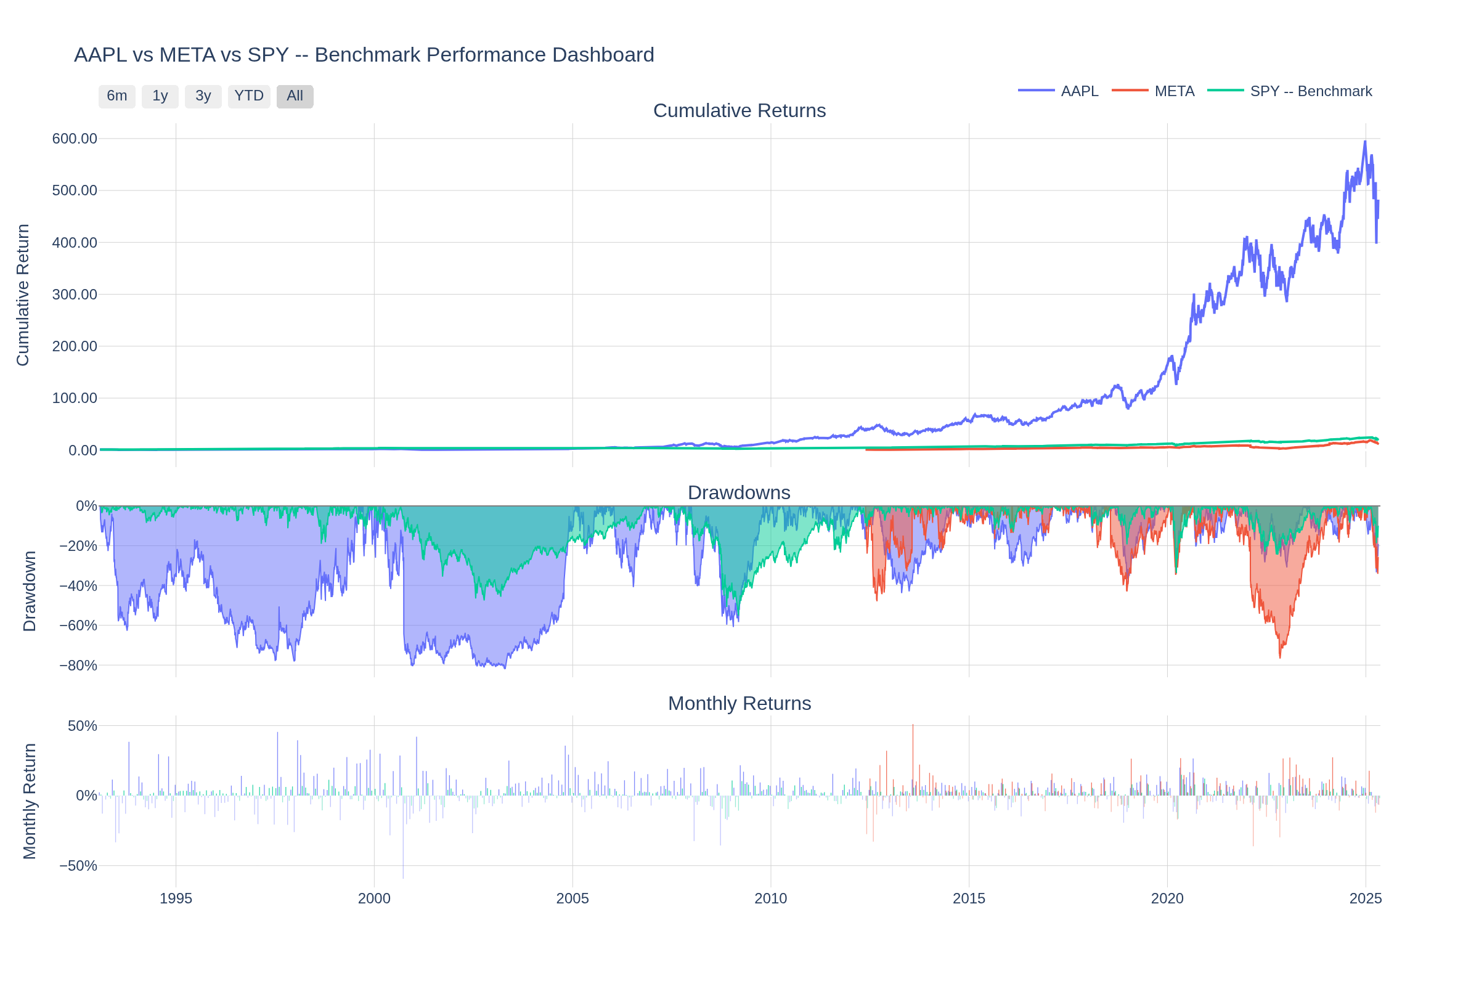Click the blue AAPL legend line sample
The width and height of the screenshot is (1479, 986).
(1036, 91)
